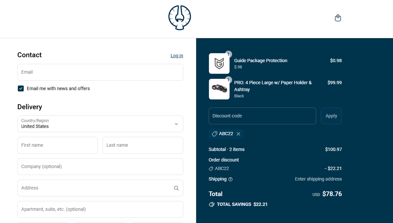Click the Address field search magnifier icon
The image size is (393, 223).
click(x=176, y=188)
